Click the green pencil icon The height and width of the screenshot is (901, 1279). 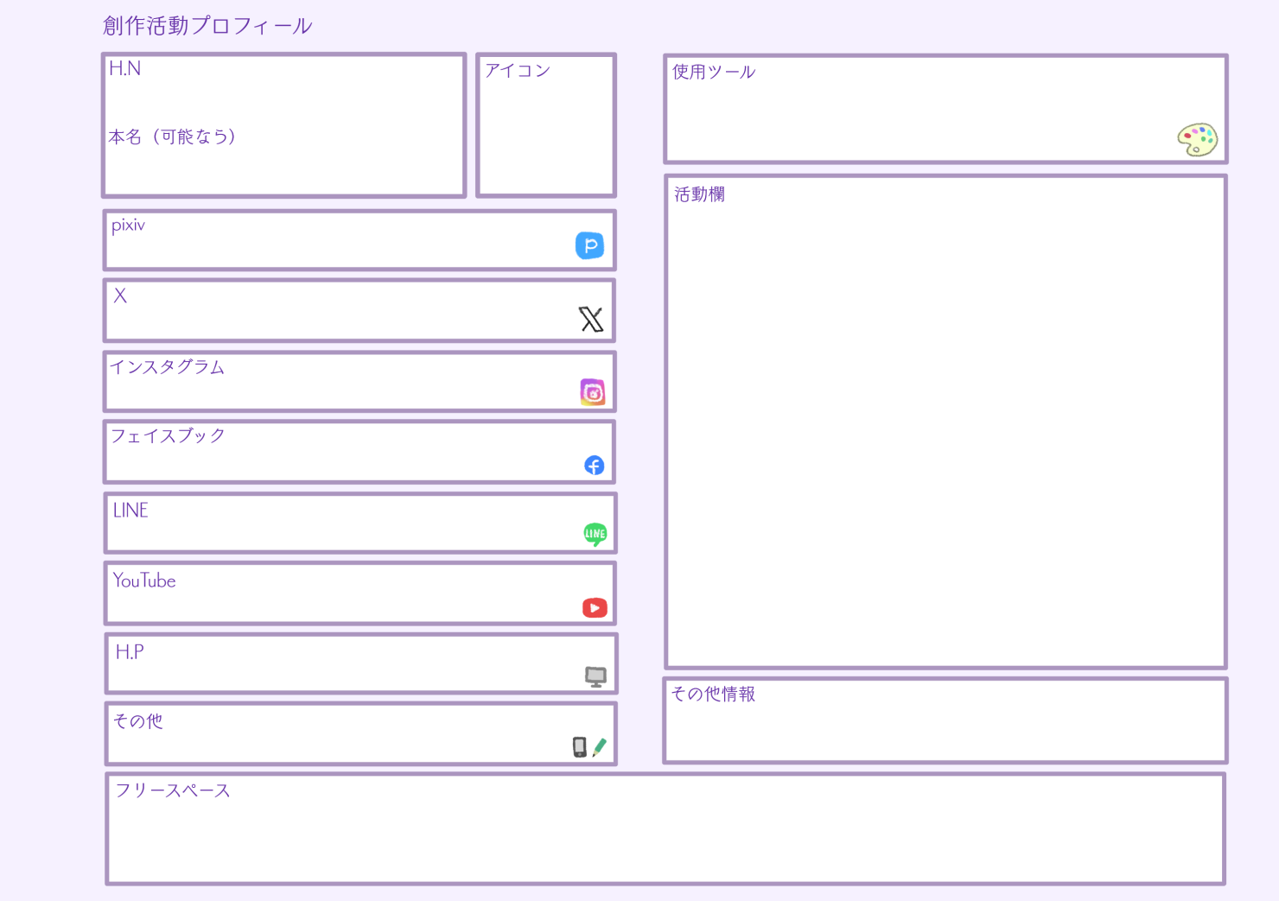tap(600, 746)
